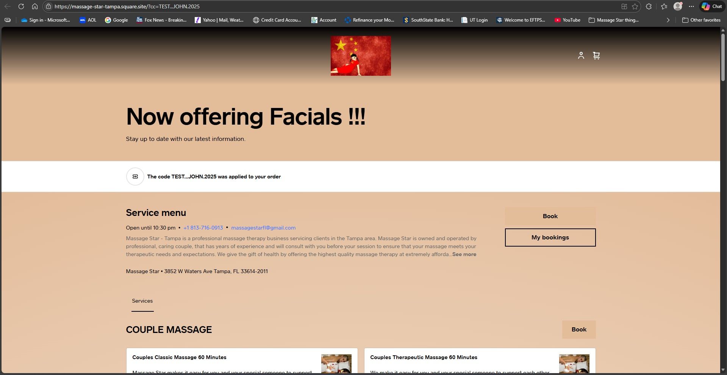Open Other favorites folder
This screenshot has height=375, width=727.
tap(701, 20)
